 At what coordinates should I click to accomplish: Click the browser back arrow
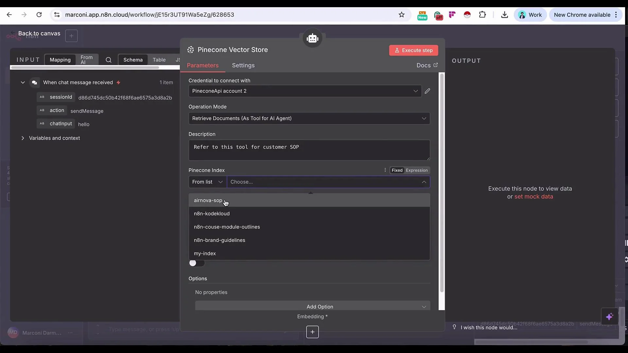click(x=9, y=15)
